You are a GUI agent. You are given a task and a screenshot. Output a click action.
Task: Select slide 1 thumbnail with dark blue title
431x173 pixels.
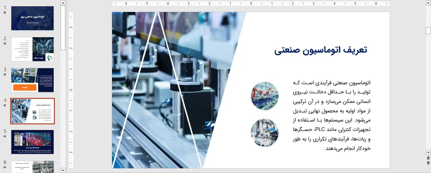pyautogui.click(x=32, y=18)
